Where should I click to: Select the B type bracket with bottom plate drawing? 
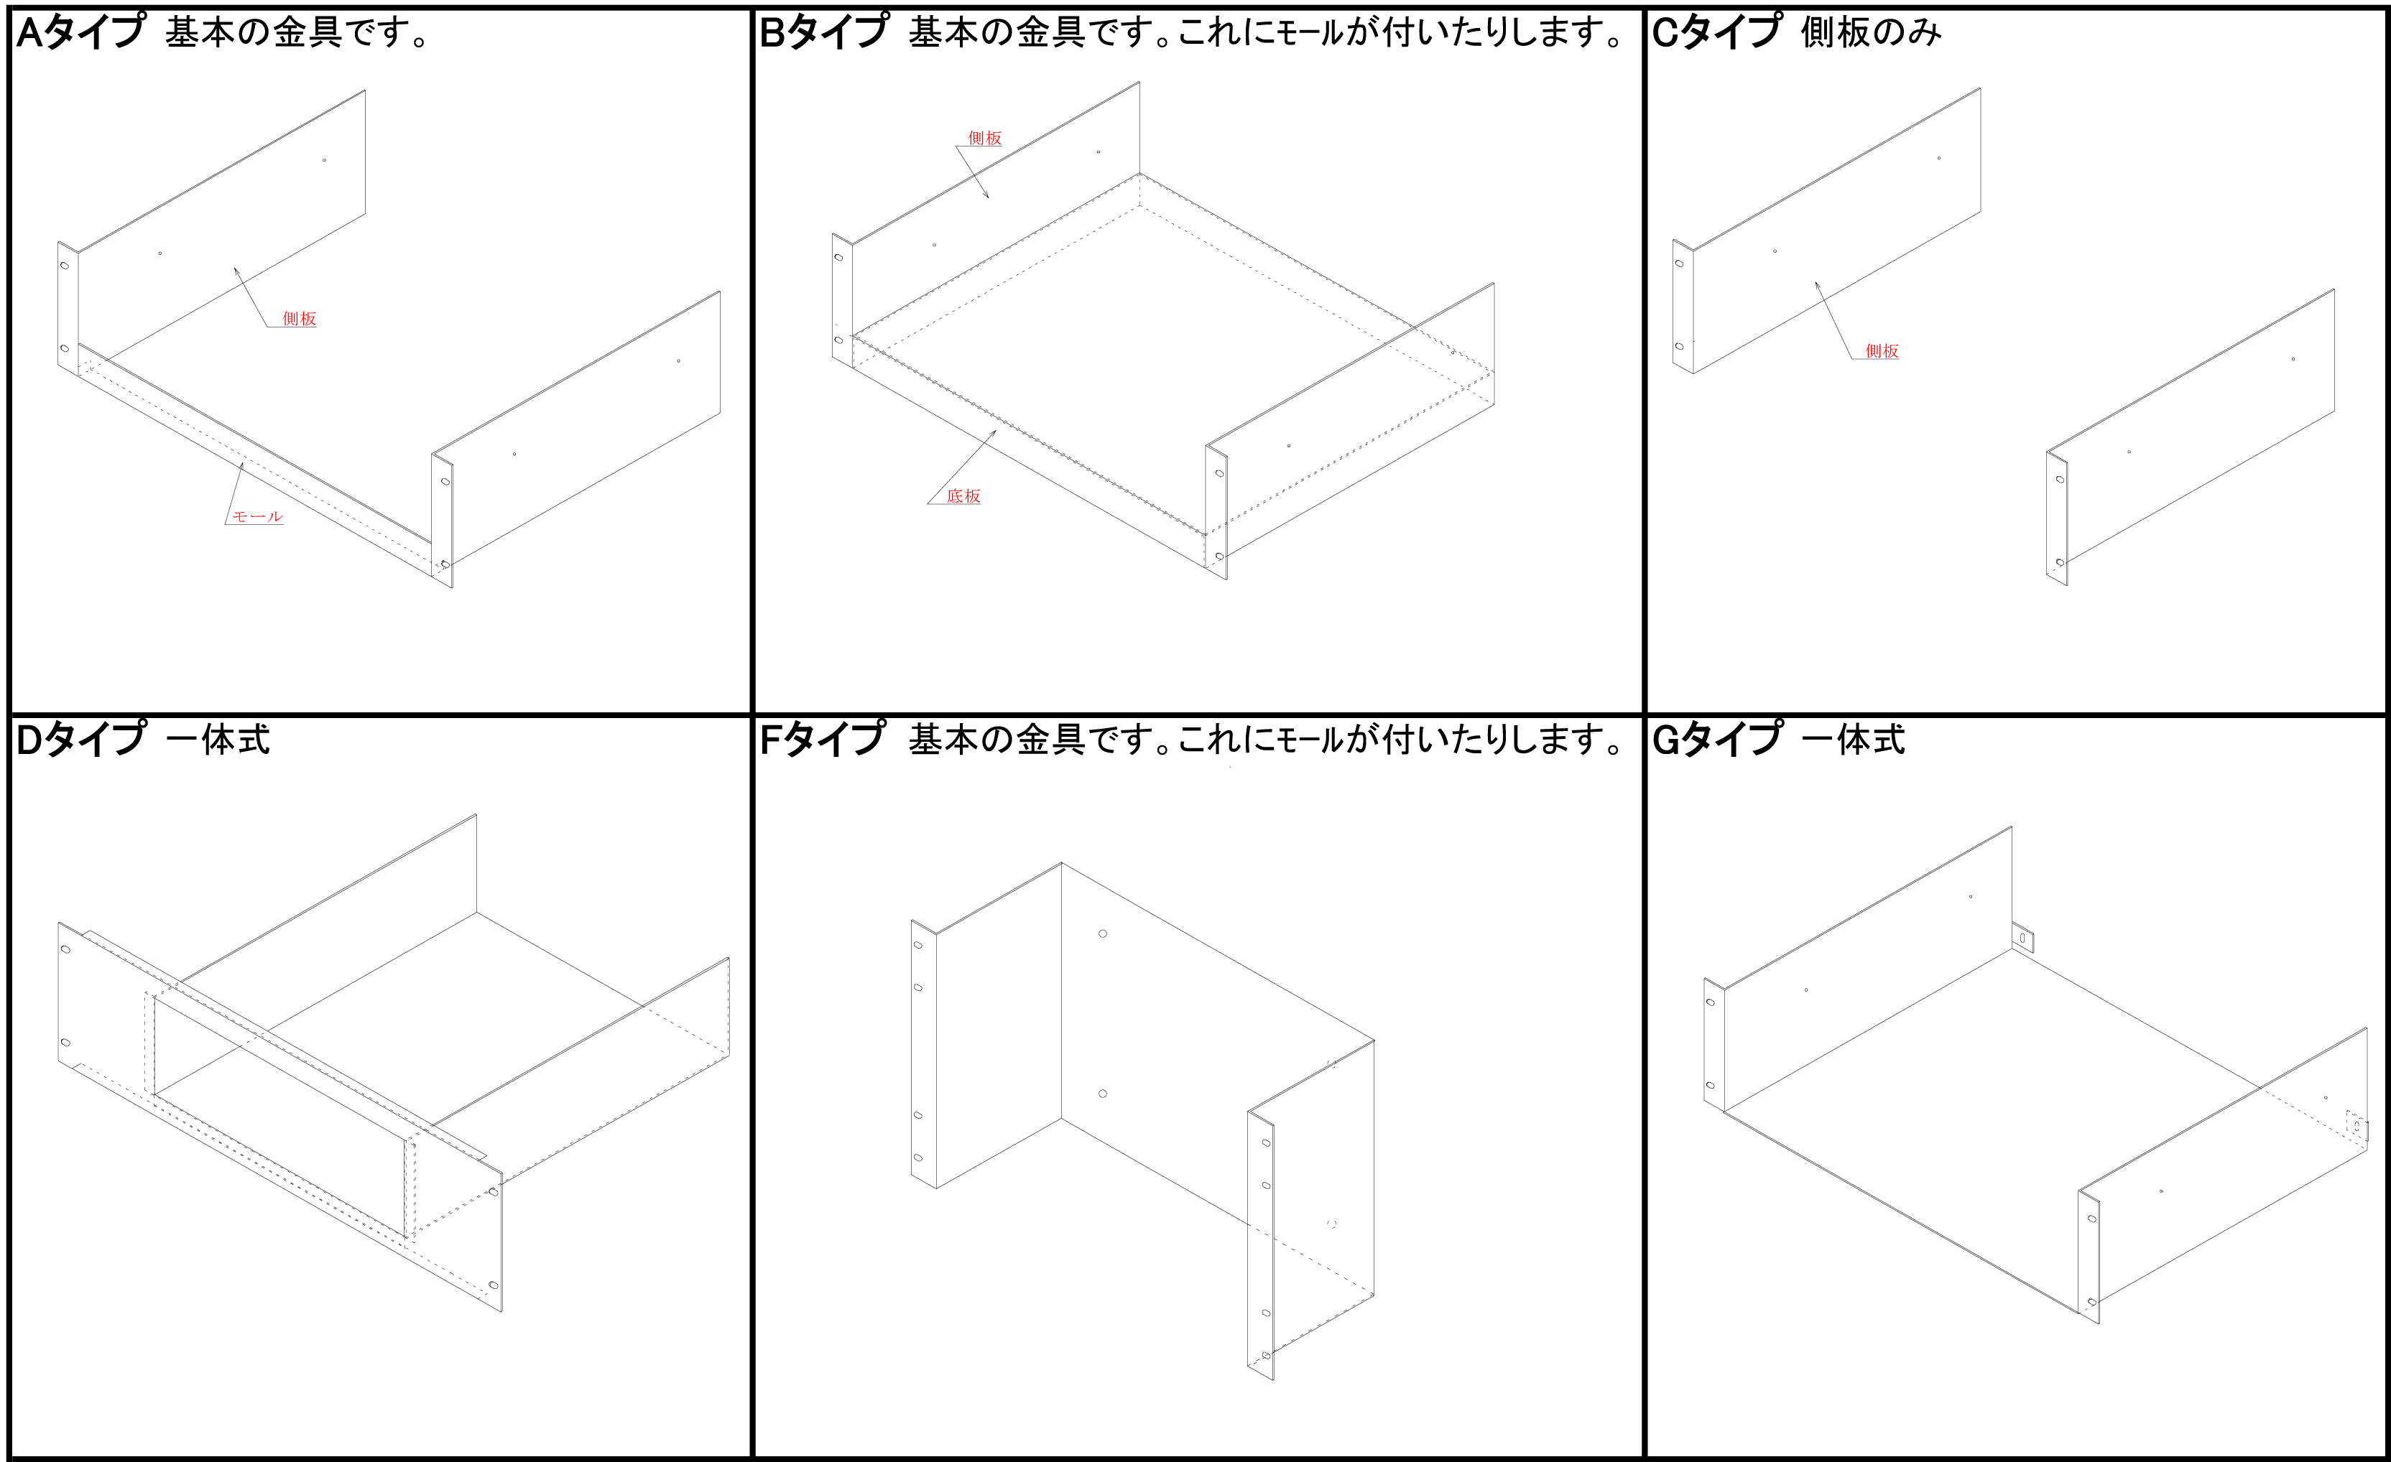1162,331
